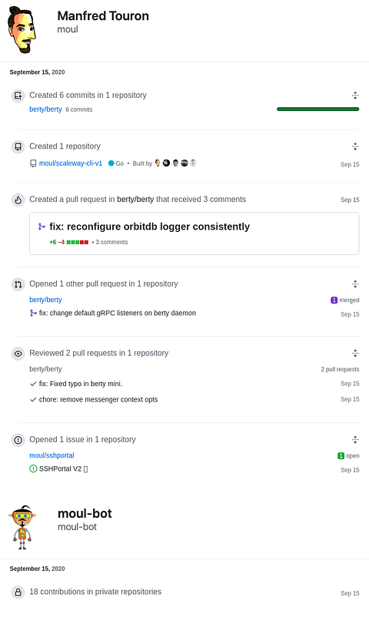
Task: Click Manfred Touron's avatar picture
Action: (x=22, y=30)
